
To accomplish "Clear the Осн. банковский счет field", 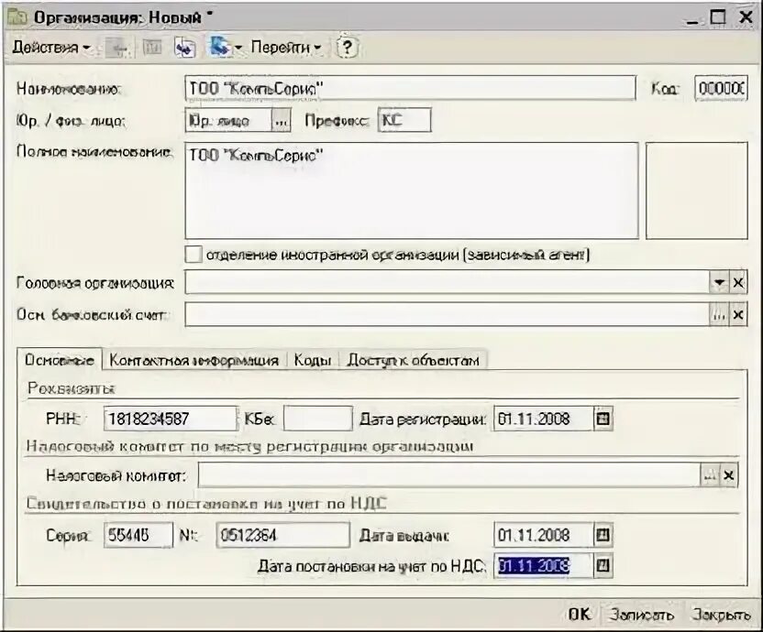I will point(738,315).
